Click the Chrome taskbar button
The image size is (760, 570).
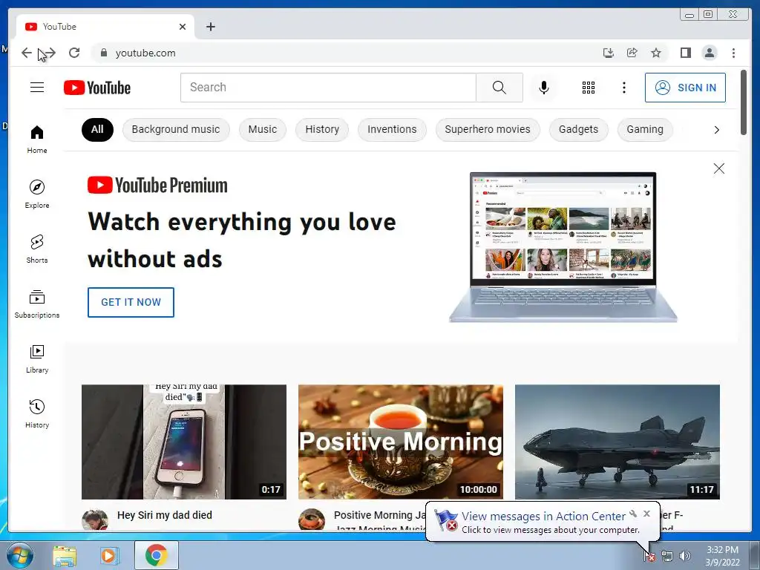(156, 555)
